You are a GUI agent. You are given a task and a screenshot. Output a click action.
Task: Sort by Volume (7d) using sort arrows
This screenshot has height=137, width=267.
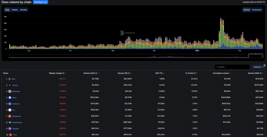tap(131, 73)
